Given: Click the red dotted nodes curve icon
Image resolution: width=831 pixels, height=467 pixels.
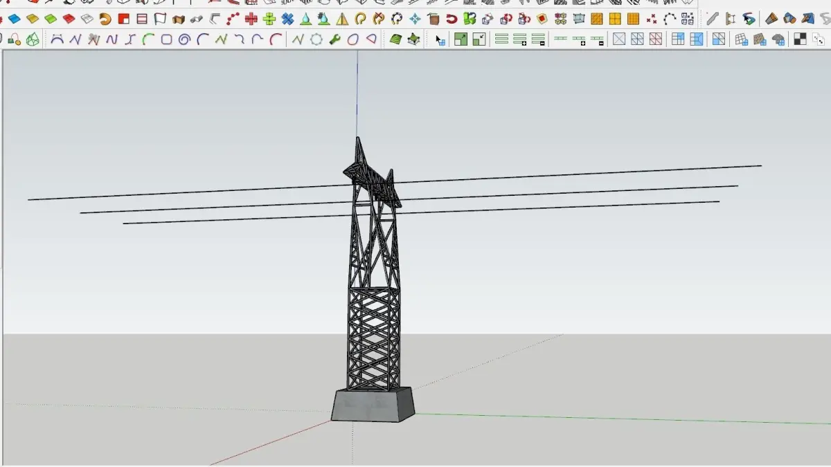Looking at the screenshot, I should [x=233, y=19].
